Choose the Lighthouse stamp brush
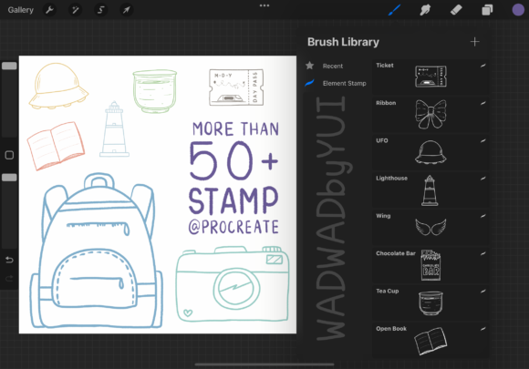 point(430,190)
